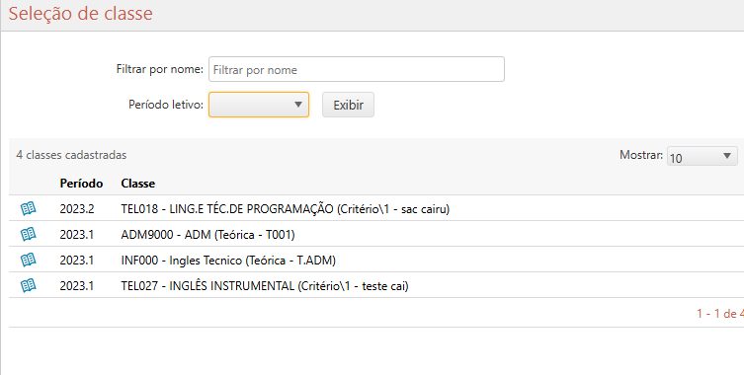This screenshot has height=375, width=744.
Task: Open the Mostrar rows-per-page dropdown
Action: [702, 156]
